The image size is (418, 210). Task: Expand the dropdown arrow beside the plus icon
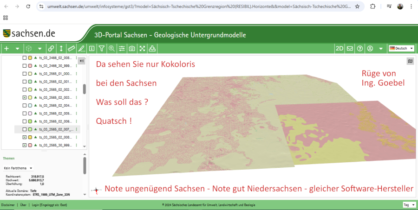(17, 48)
